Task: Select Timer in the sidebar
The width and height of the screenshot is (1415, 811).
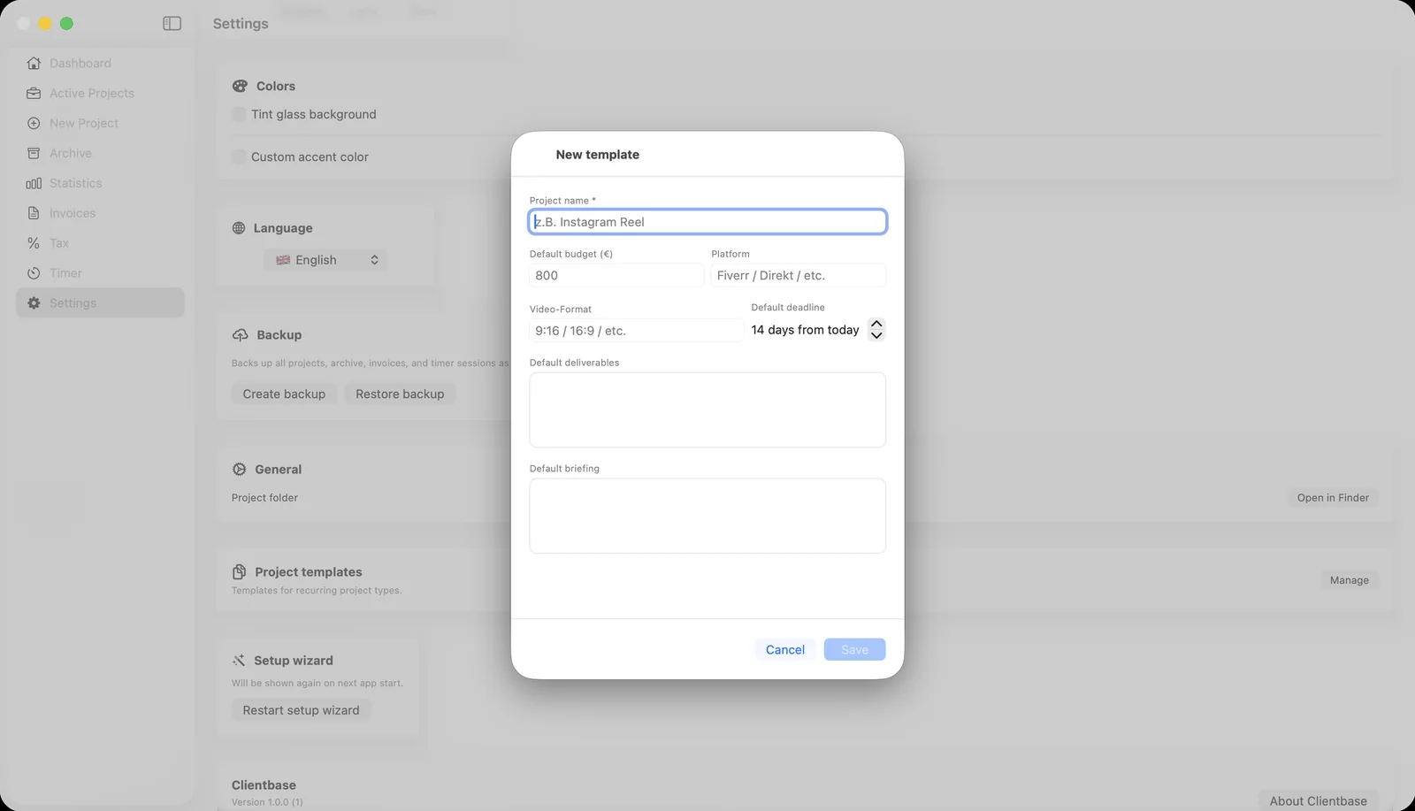Action: tap(100, 273)
